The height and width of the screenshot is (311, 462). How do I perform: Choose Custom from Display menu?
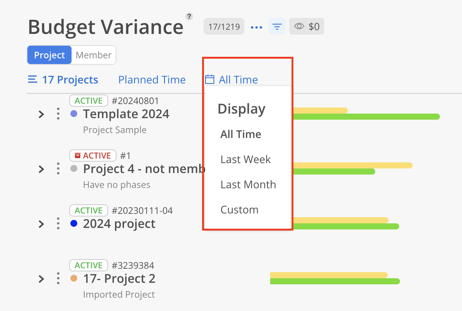click(x=239, y=210)
